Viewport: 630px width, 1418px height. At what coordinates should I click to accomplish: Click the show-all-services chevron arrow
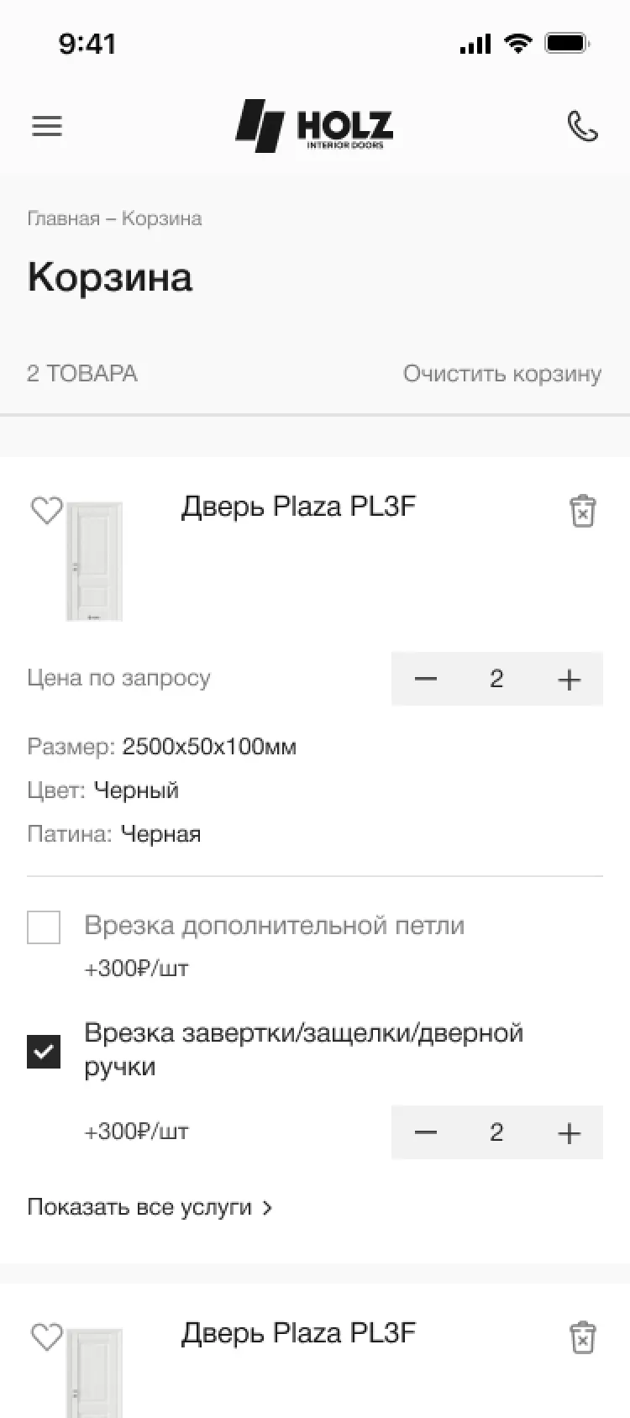coord(267,1208)
